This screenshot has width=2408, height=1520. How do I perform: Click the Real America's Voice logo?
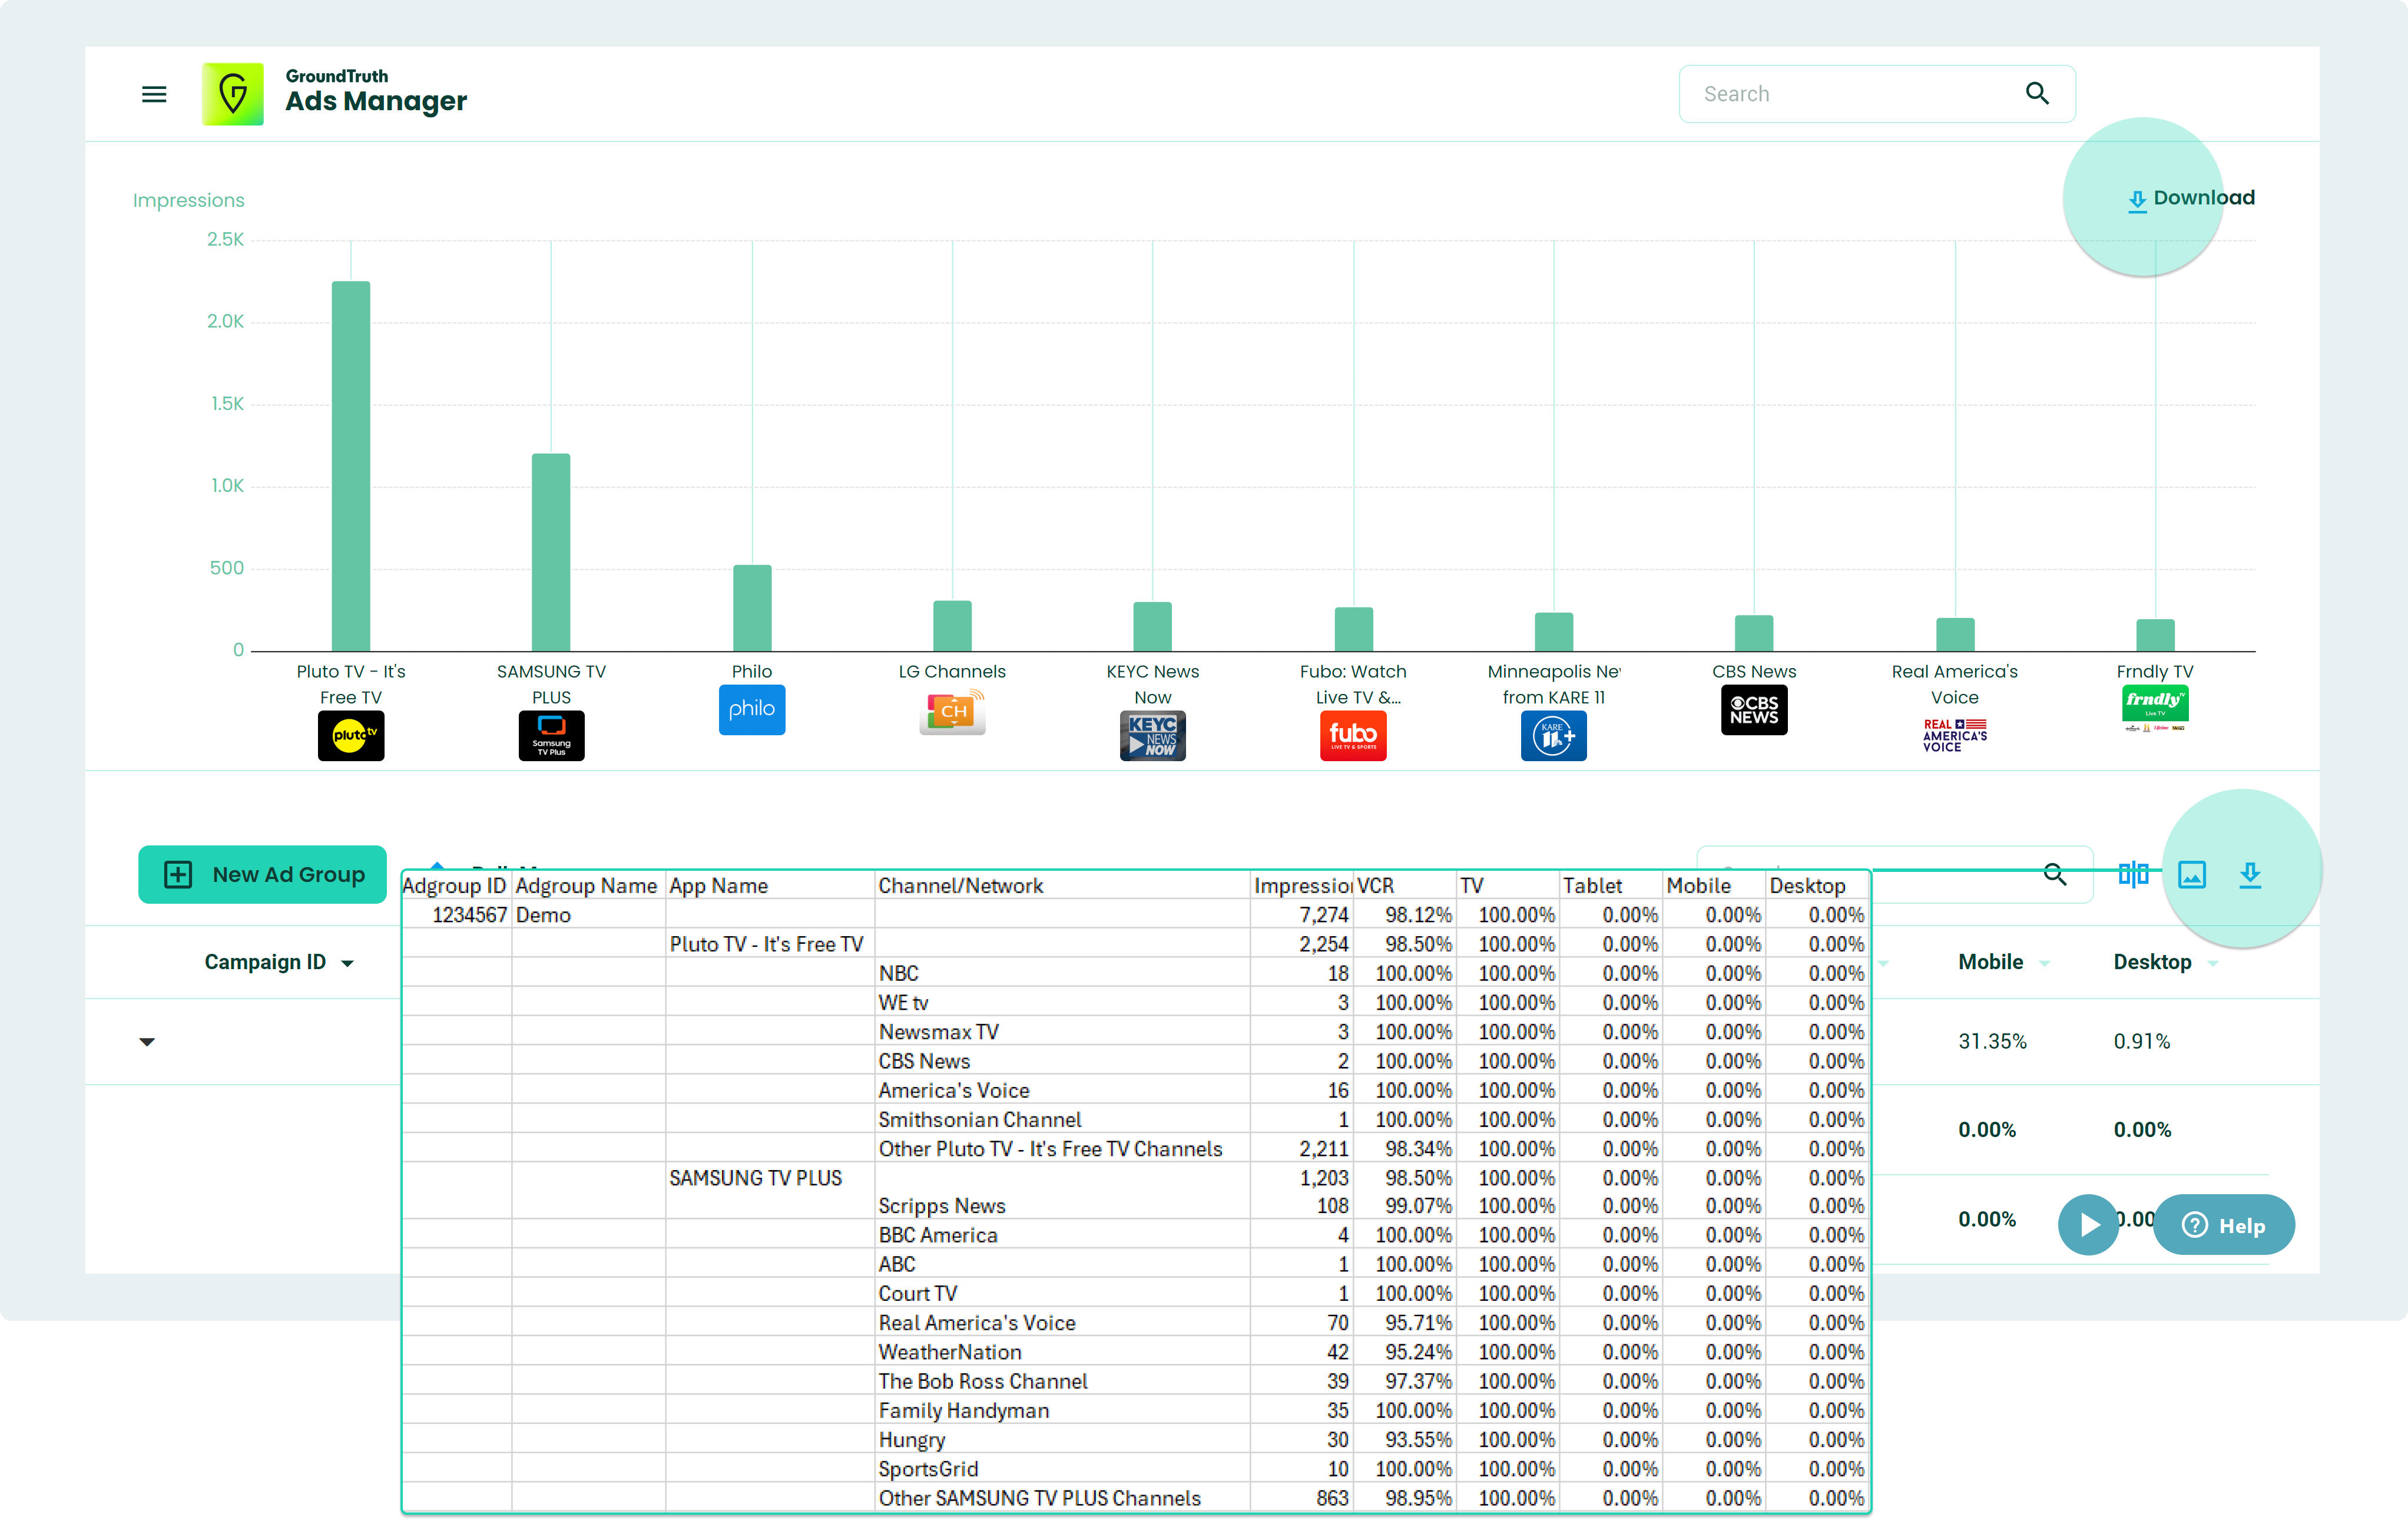tap(1955, 735)
